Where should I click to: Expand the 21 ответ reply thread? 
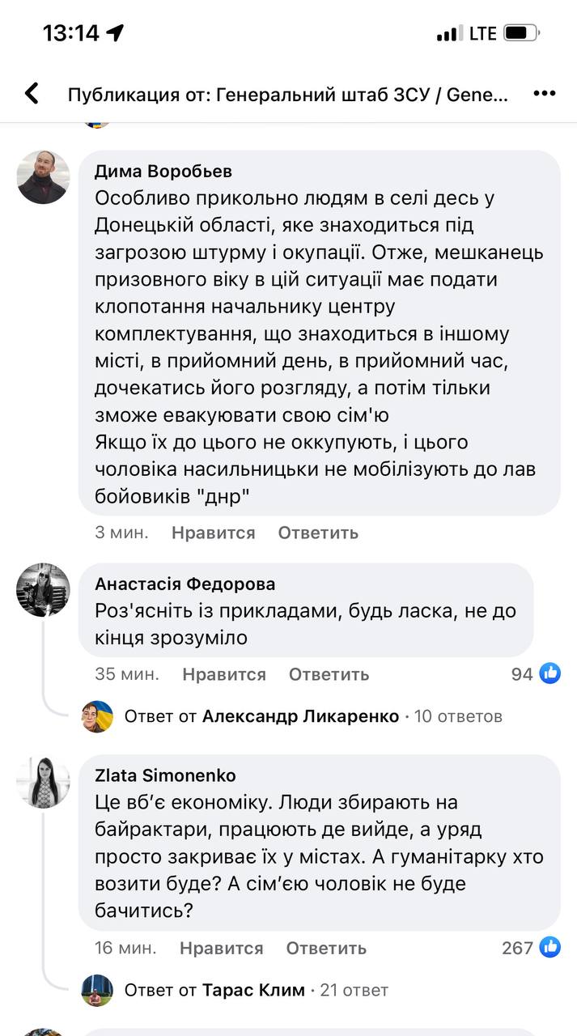[x=354, y=990]
